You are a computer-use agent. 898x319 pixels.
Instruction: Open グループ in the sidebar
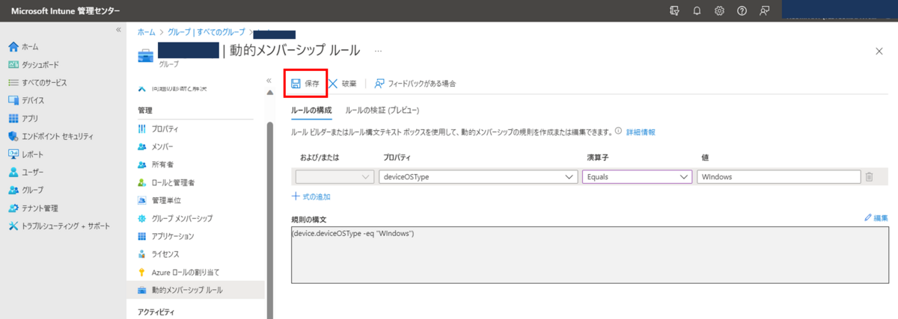pos(25,190)
